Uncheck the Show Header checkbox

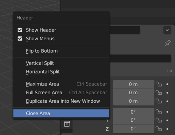coord(20,30)
